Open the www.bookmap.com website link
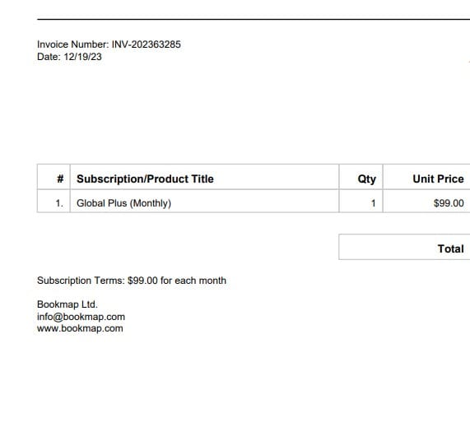Viewport: 470px width, 427px height. (x=80, y=328)
